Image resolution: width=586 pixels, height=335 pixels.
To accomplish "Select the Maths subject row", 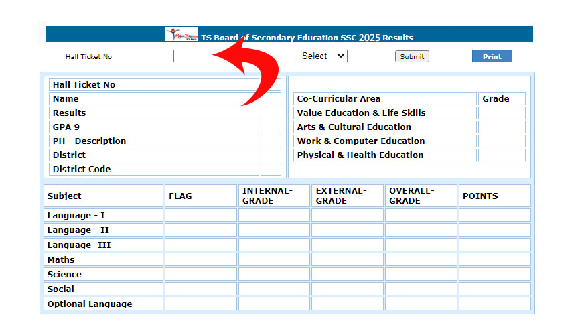I will point(287,259).
